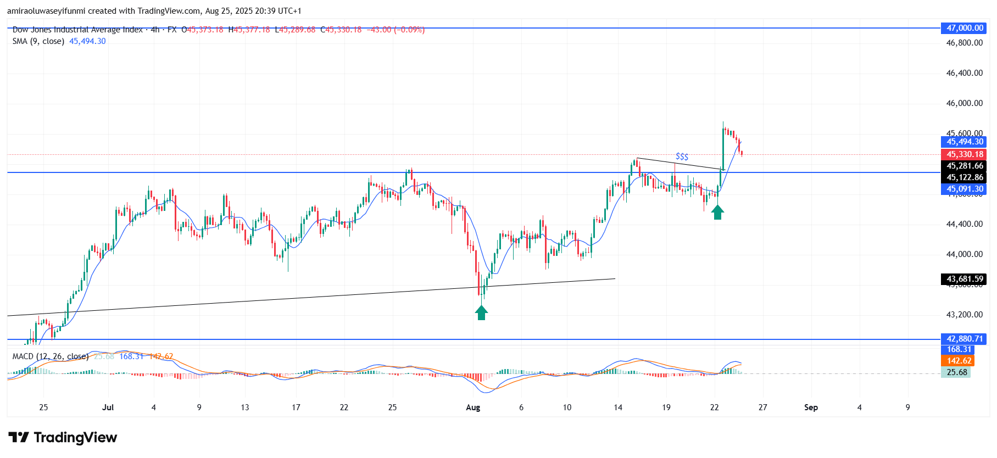Click the 44,400.00 price scale label
997x458 pixels.
[x=964, y=224]
